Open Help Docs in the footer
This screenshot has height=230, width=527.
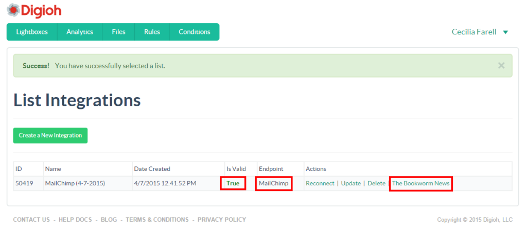[x=76, y=220]
